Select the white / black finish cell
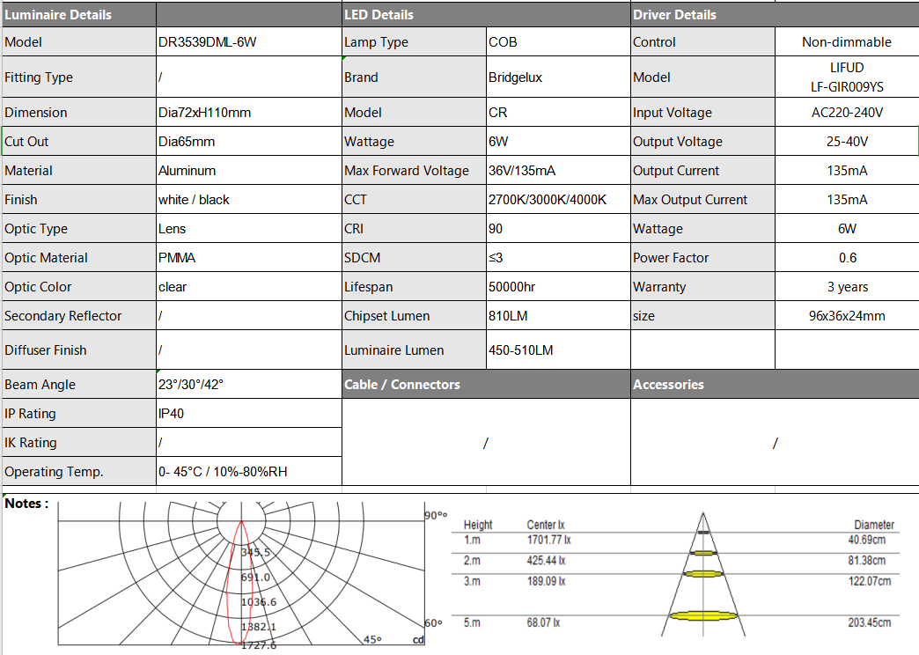The image size is (919, 655). coord(249,199)
